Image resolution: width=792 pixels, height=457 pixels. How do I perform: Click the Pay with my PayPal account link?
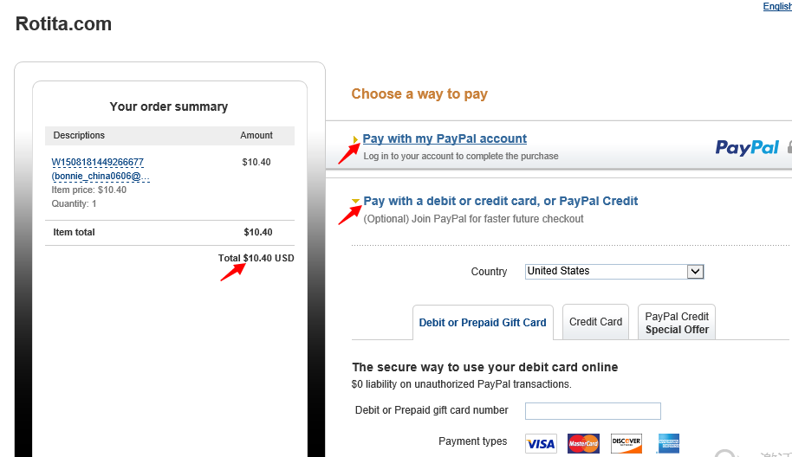click(445, 138)
